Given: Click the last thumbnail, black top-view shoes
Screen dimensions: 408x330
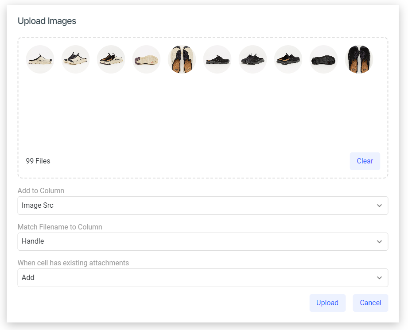Looking at the screenshot, I should pos(358,59).
